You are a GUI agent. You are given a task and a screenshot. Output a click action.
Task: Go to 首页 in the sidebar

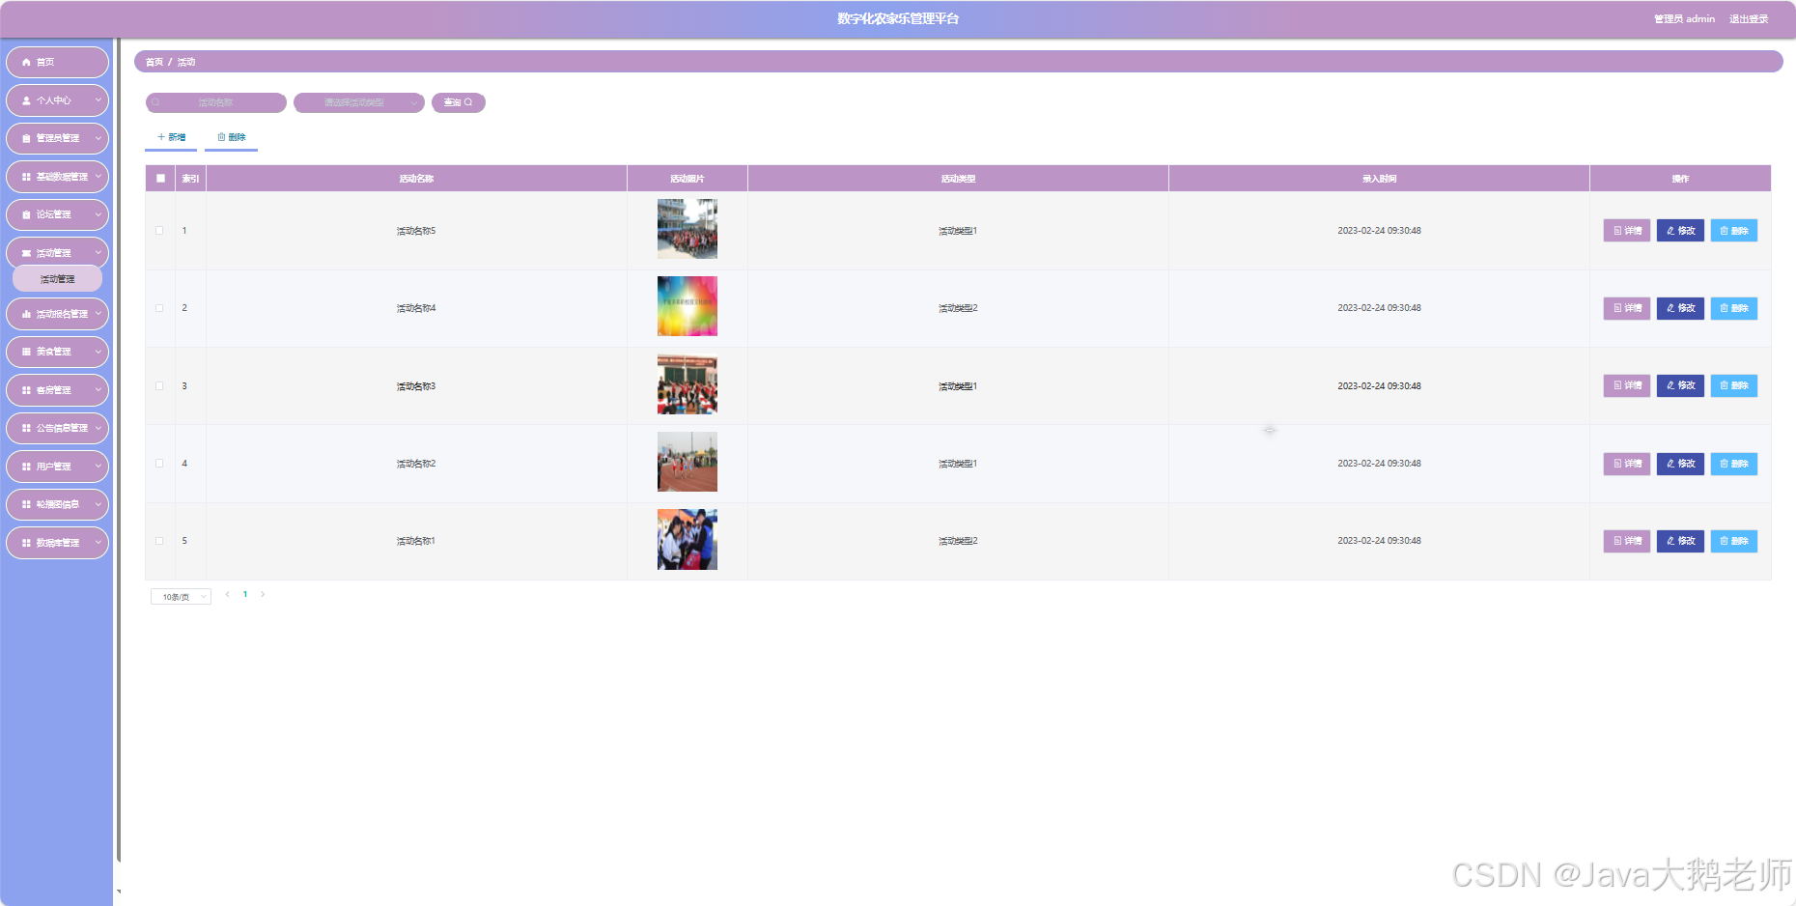click(57, 62)
